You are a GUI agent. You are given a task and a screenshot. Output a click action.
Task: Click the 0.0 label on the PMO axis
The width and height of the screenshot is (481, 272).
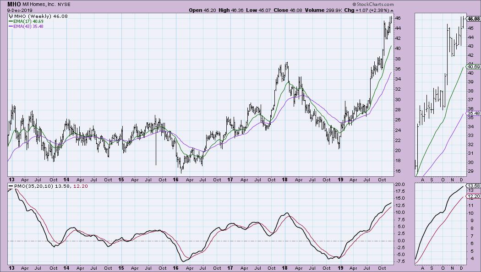pyautogui.click(x=401, y=241)
